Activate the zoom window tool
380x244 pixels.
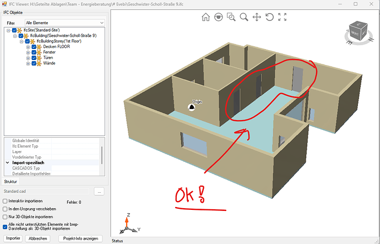[231, 17]
